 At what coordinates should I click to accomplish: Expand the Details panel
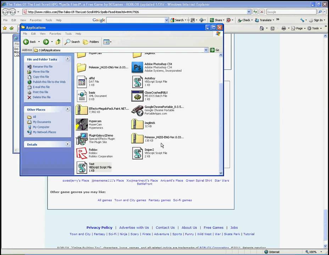point(68,144)
